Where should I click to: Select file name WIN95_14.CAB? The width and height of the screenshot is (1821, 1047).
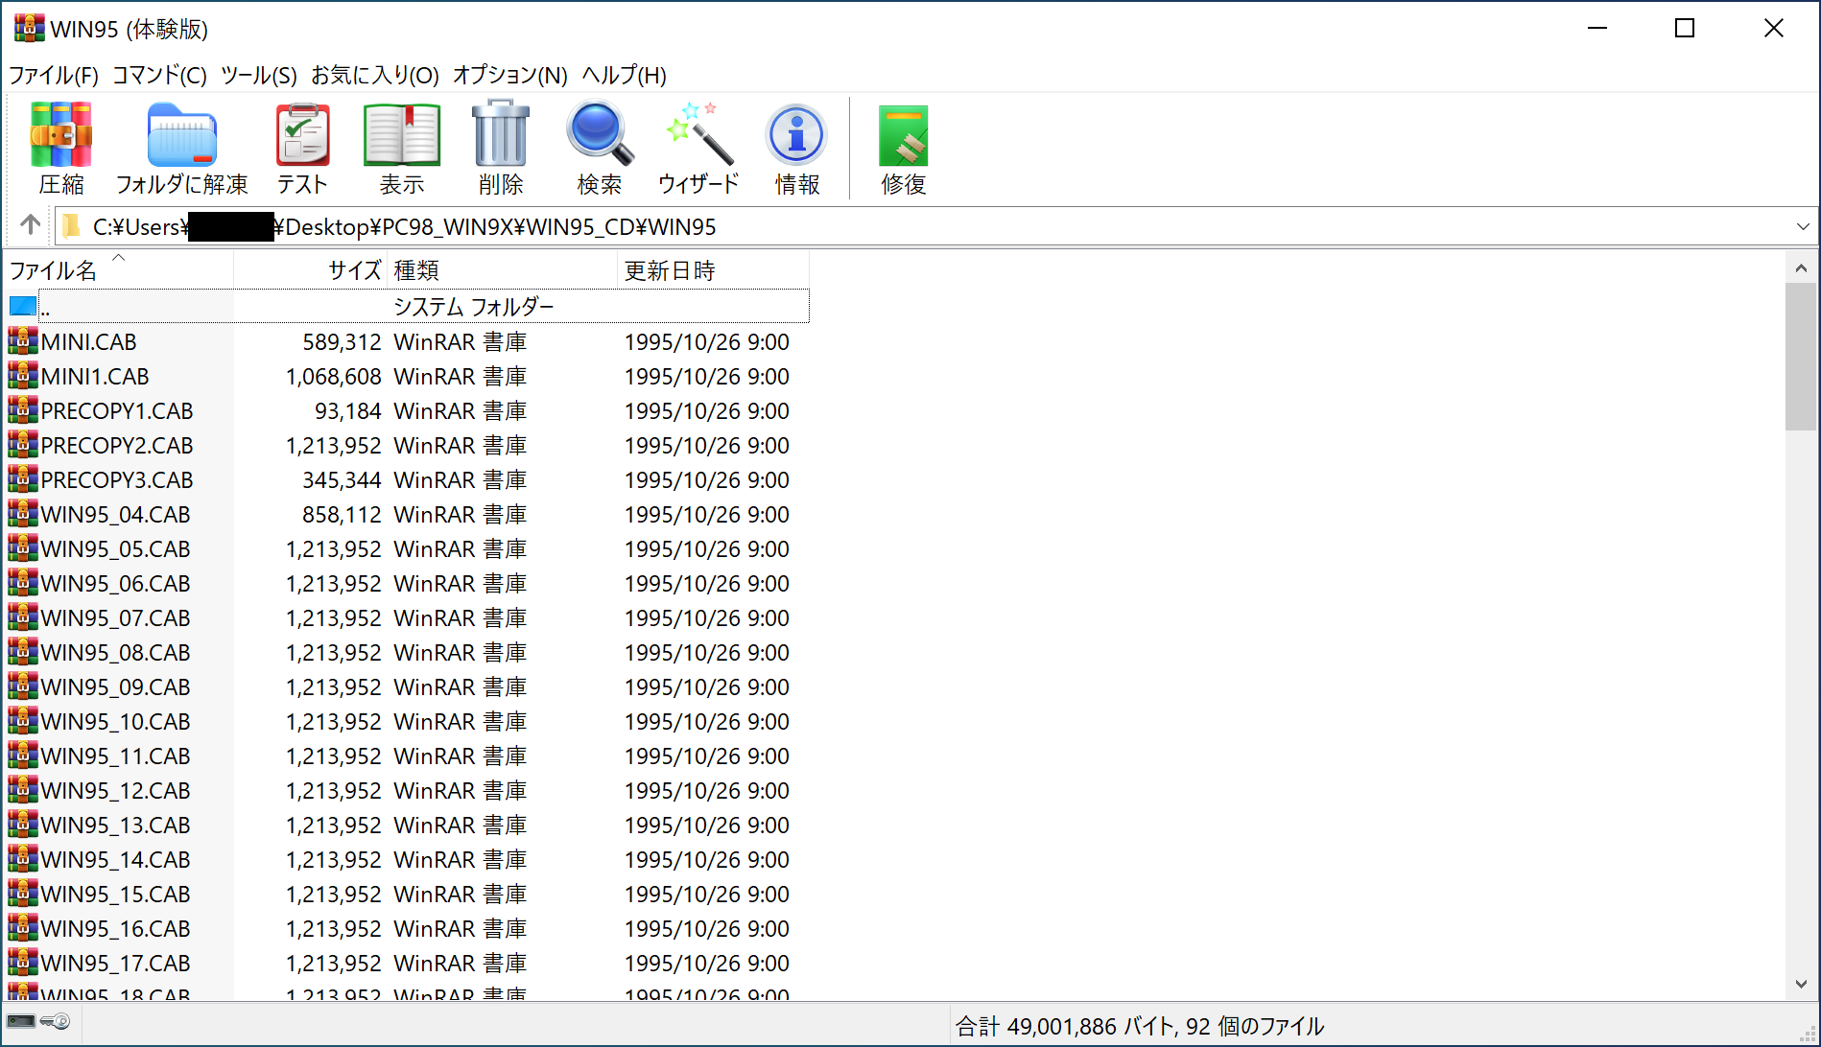point(115,859)
